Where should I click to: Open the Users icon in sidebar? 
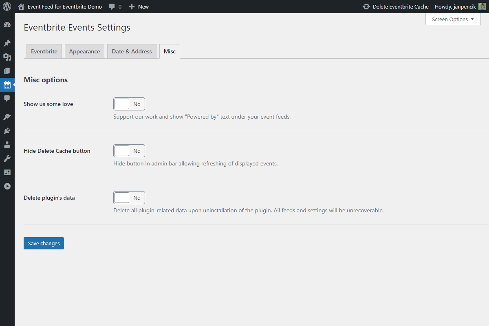pos(7,145)
